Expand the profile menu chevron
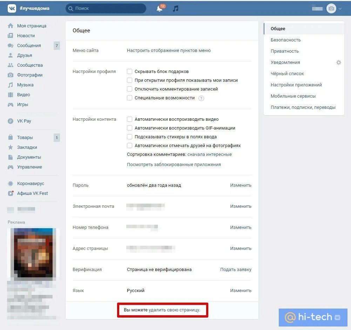351x330 pixels. tap(340, 9)
